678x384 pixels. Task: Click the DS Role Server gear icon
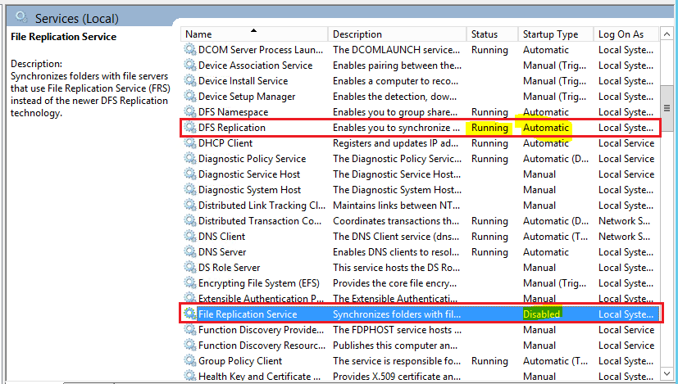(190, 267)
